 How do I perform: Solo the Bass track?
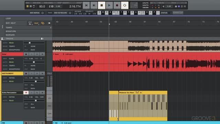click(37, 54)
